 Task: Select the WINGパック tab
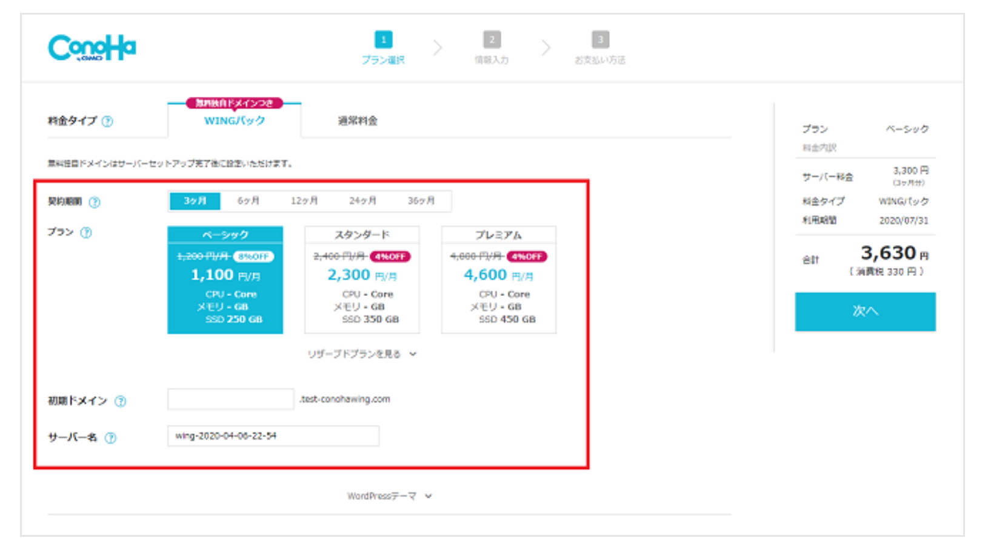click(x=235, y=120)
